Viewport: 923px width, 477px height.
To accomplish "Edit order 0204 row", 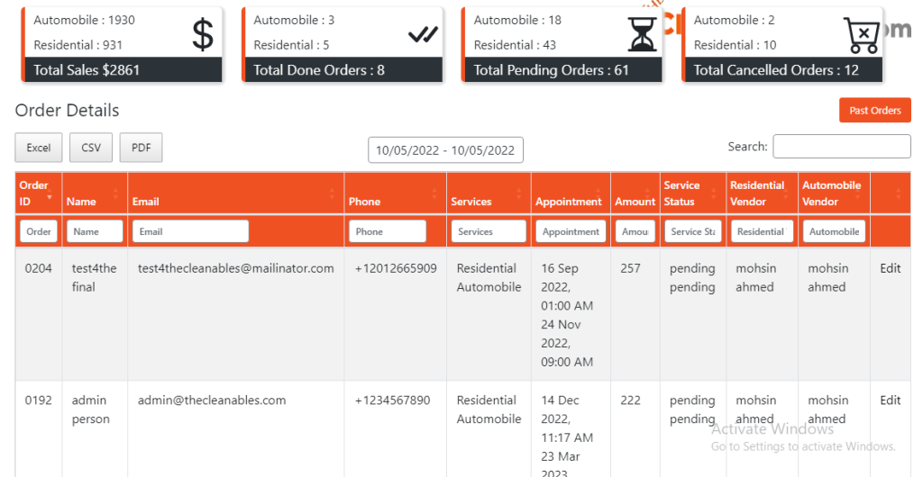I will (890, 268).
